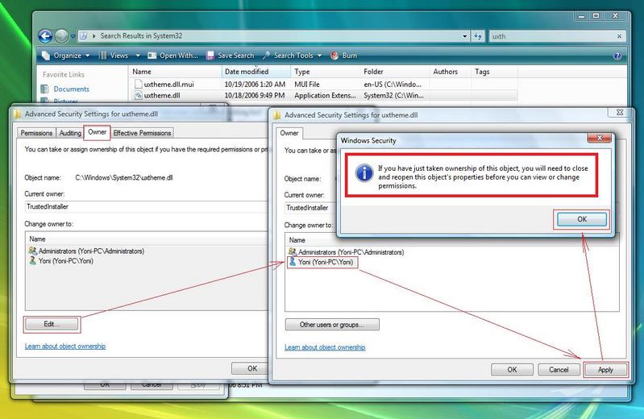Click the Edit... button
This screenshot has height=419, width=644.
[52, 323]
